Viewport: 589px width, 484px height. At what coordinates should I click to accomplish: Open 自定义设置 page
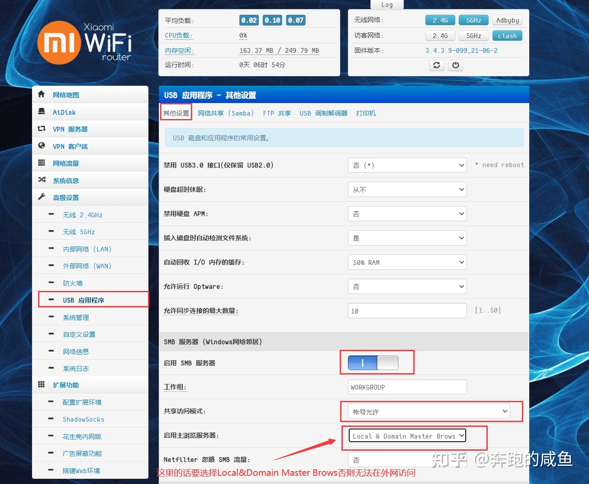click(79, 334)
